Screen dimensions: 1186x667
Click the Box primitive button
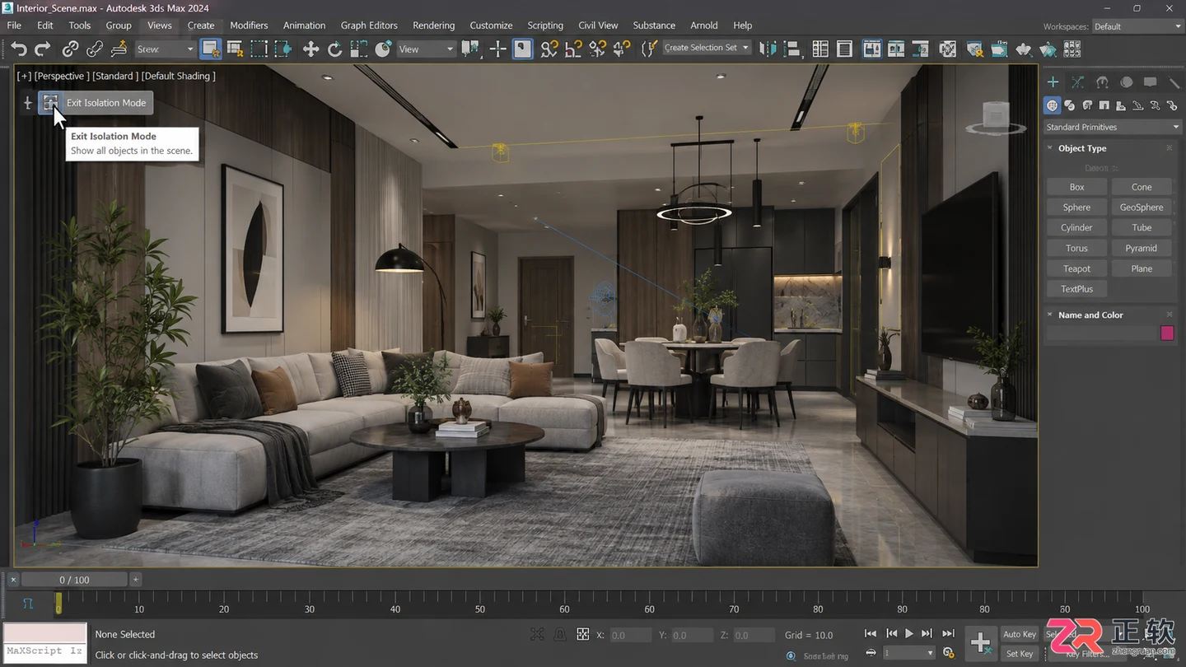[1076, 187]
